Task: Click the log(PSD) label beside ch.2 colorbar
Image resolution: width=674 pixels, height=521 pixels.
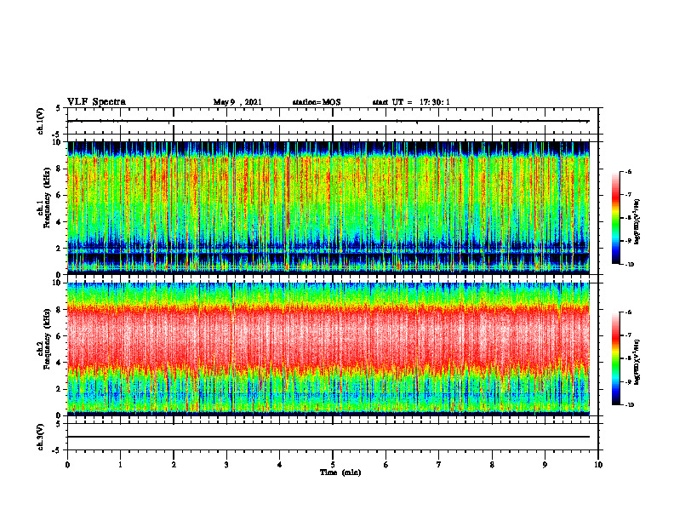Action: click(637, 363)
